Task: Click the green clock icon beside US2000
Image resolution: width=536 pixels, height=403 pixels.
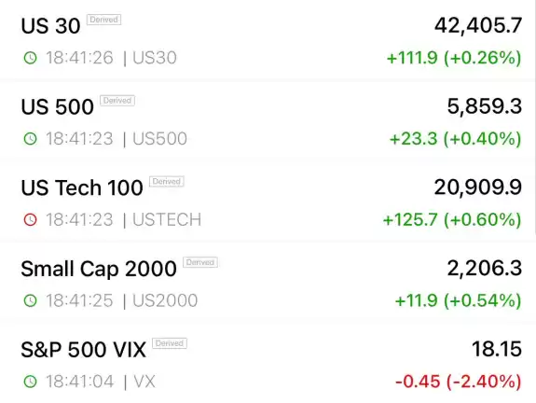Action: (31, 300)
